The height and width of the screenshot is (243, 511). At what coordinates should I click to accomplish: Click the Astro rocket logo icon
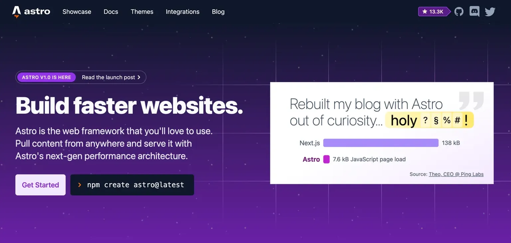point(17,12)
